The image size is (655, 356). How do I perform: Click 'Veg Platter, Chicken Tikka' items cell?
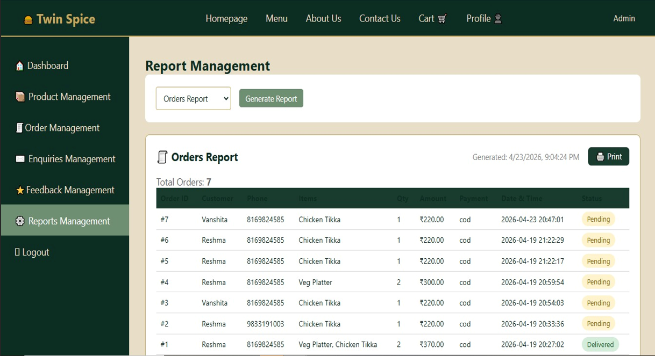(338, 344)
